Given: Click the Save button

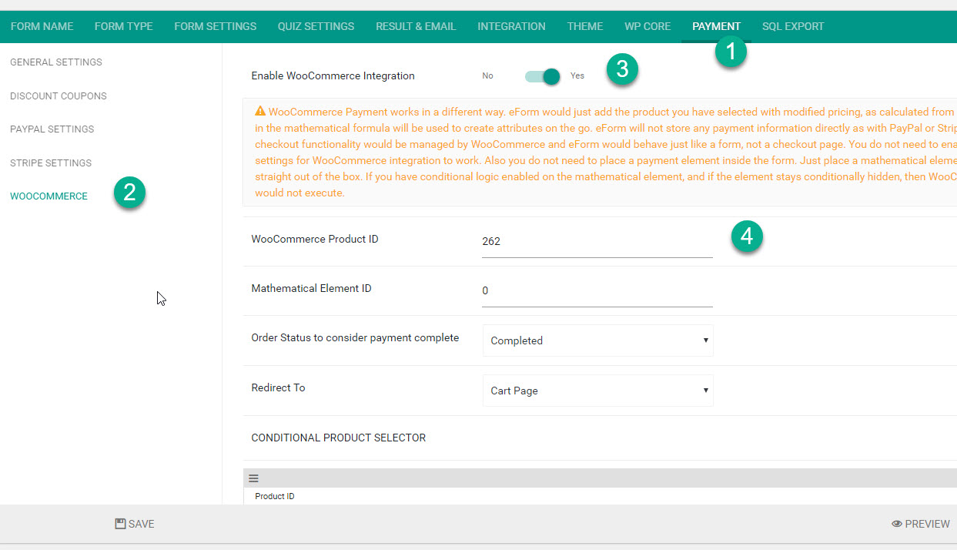Looking at the screenshot, I should pos(135,524).
